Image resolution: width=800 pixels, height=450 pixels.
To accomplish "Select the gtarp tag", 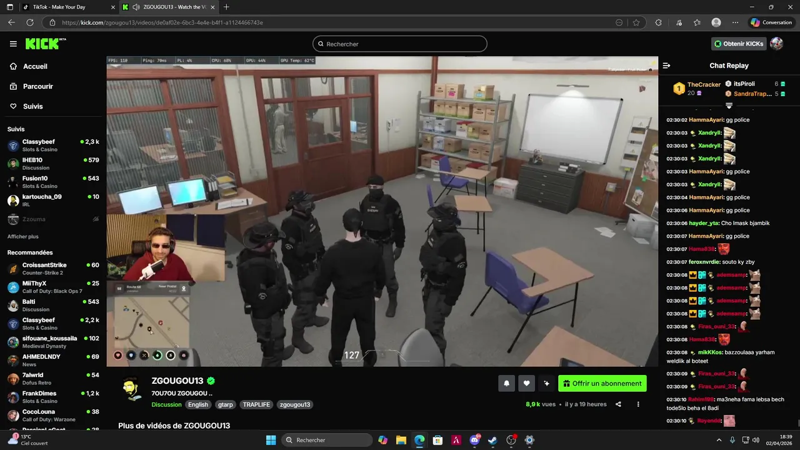I will pos(226,404).
